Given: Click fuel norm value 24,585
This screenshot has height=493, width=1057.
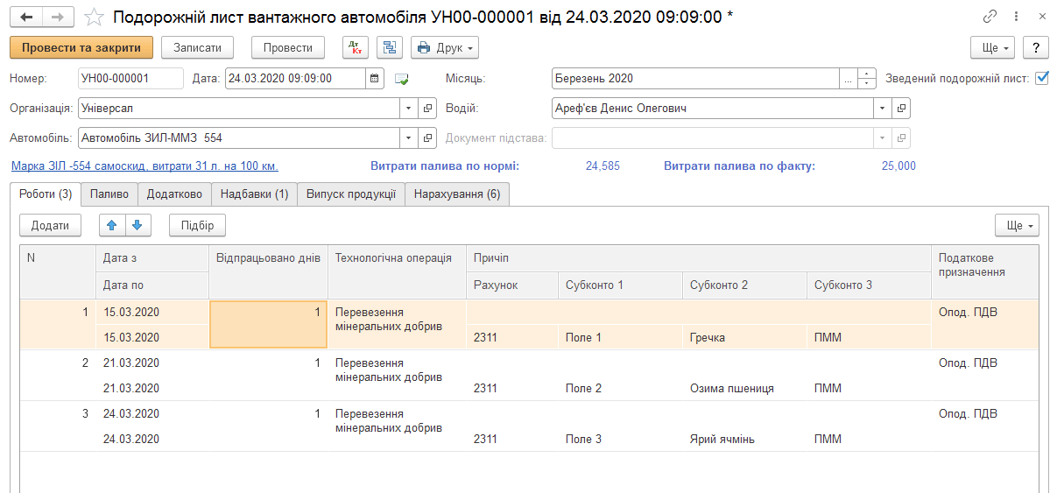Looking at the screenshot, I should 602,166.
